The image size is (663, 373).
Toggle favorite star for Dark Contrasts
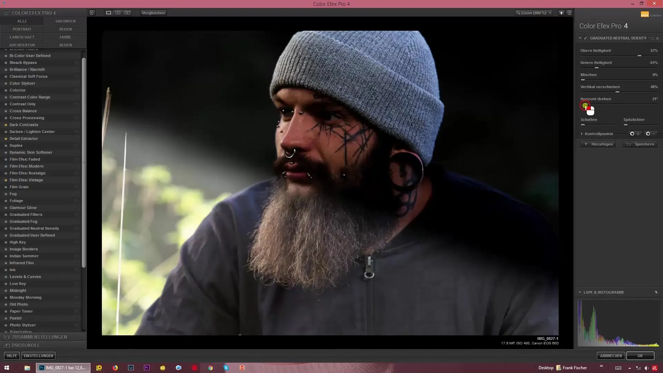6,125
